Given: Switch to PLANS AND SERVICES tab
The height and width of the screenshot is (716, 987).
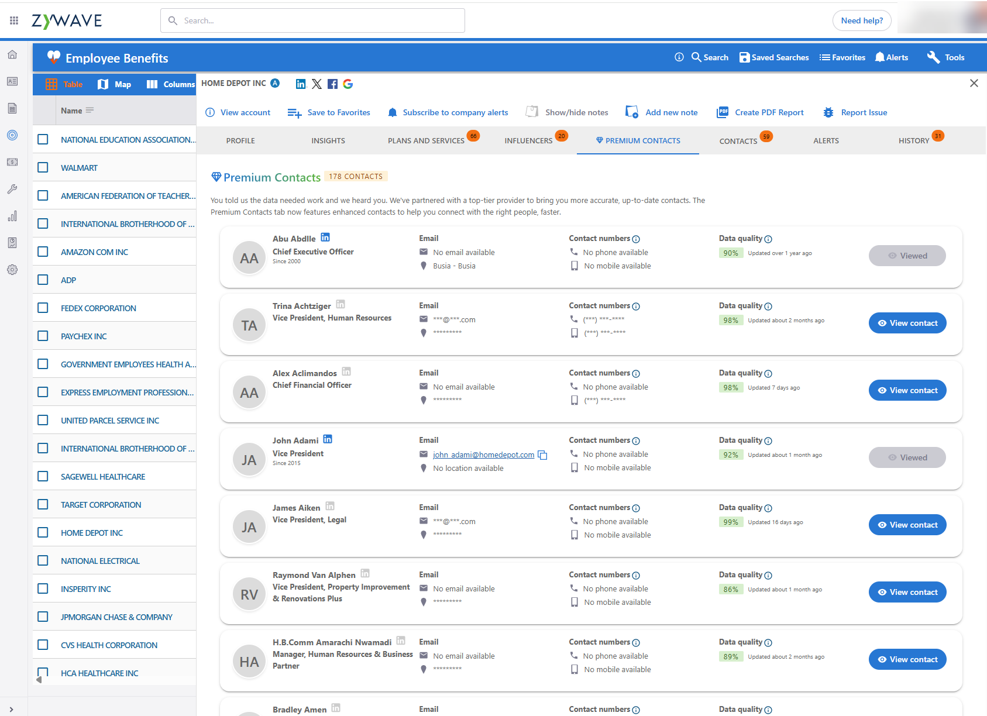Looking at the screenshot, I should pos(426,140).
